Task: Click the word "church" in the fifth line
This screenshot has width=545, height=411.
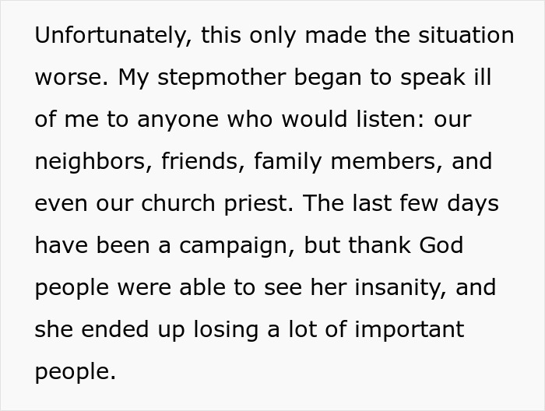Action: [x=178, y=203]
